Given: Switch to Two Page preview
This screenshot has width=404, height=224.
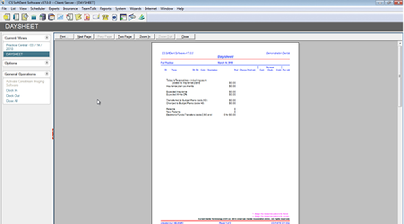Looking at the screenshot, I should [125, 37].
